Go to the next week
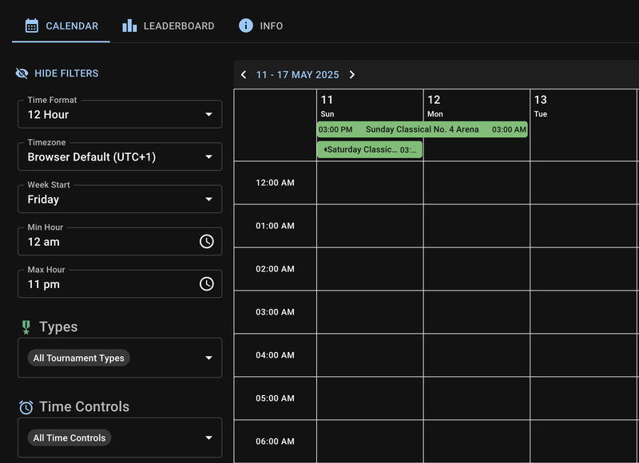The width and height of the screenshot is (639, 463). [352, 74]
